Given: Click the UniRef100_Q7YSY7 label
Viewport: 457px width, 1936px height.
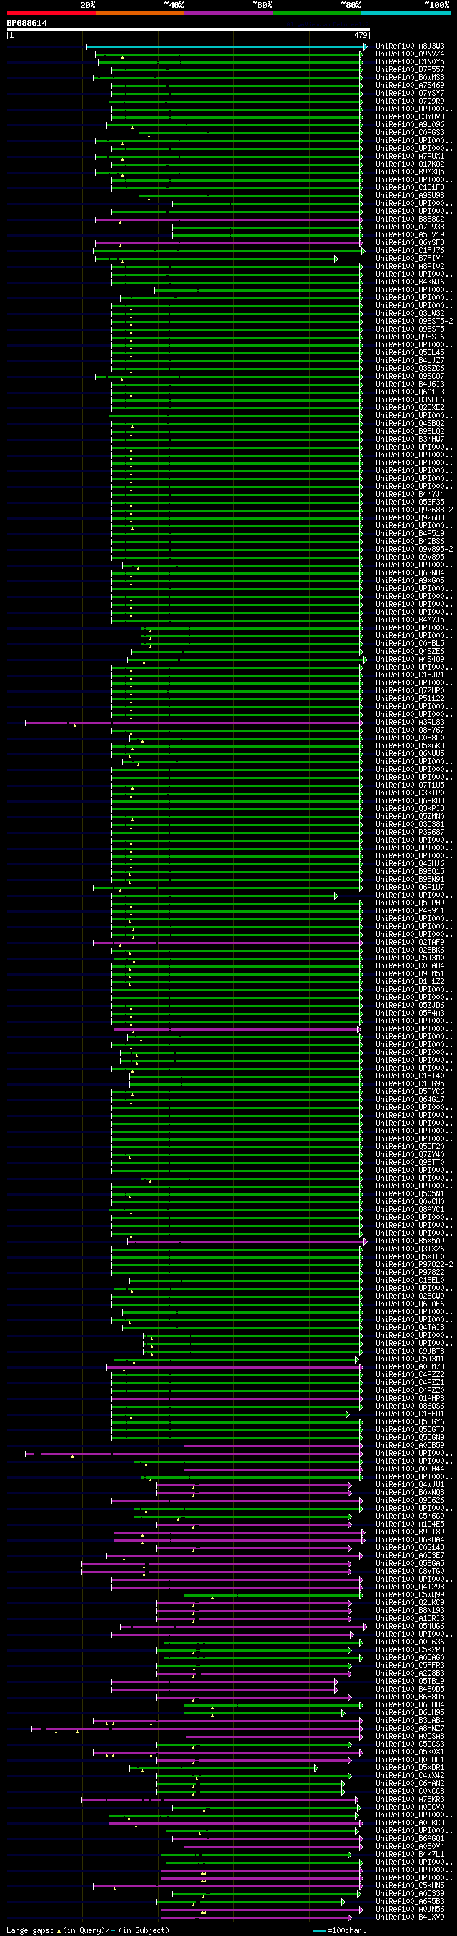Looking at the screenshot, I should pos(410,94).
